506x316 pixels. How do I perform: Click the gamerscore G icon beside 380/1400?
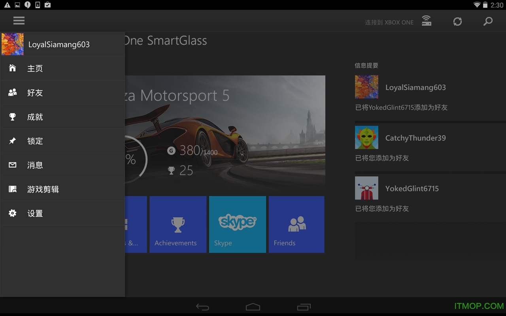171,150
